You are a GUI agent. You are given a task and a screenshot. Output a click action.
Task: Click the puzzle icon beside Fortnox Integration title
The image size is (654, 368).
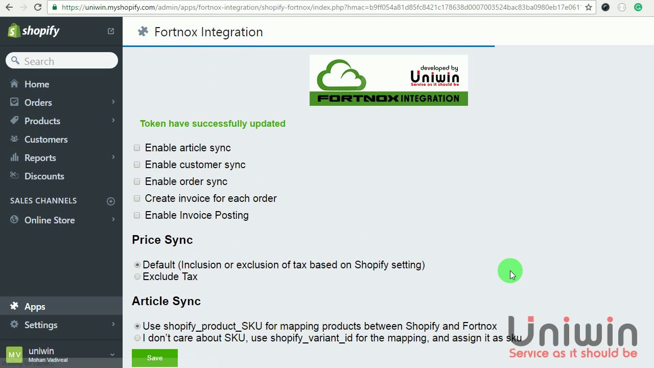pyautogui.click(x=143, y=32)
